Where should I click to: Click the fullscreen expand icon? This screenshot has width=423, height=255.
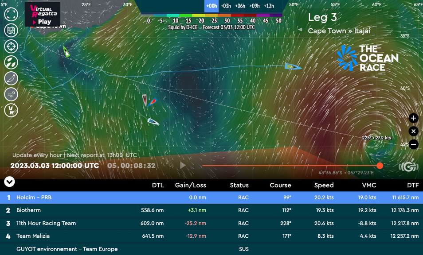coord(11,14)
